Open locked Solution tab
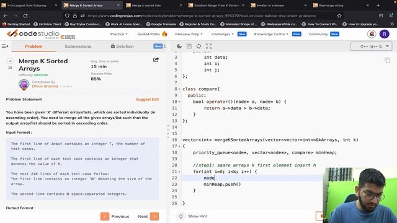Image resolution: width=397 pixels, height=223 pixels. (122, 46)
